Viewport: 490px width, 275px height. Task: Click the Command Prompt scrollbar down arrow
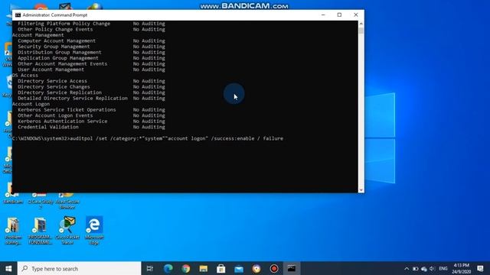tap(361, 189)
